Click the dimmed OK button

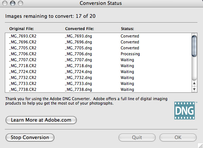[x=178, y=137]
